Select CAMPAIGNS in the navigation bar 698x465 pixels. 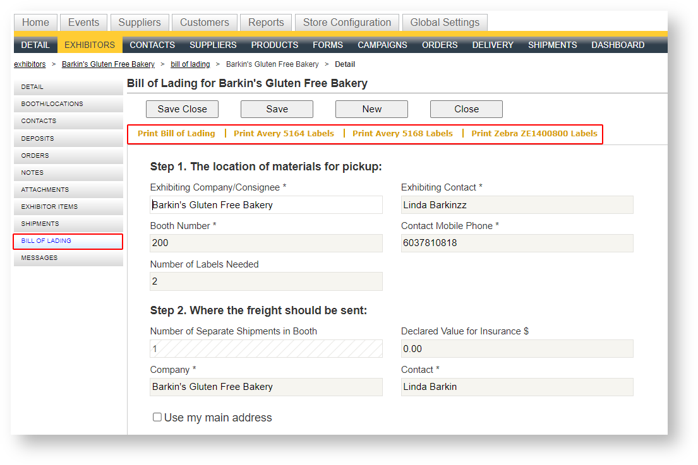382,45
